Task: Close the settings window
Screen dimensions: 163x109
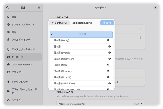Action: [x=155, y=8]
